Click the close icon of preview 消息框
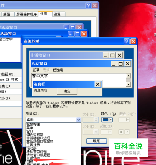156x165 pixels. [x=98, y=84]
